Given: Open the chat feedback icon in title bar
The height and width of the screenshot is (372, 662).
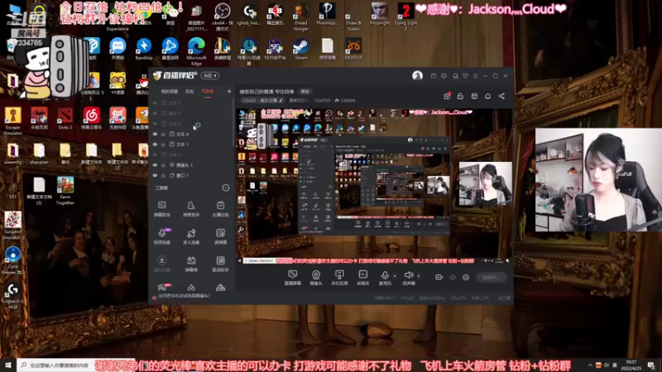Looking at the screenshot, I should (x=444, y=76).
